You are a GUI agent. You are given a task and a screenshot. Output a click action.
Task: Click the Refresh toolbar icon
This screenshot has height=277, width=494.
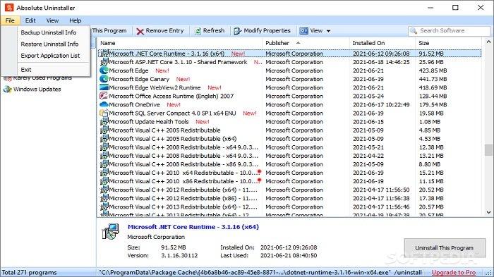tap(198, 31)
